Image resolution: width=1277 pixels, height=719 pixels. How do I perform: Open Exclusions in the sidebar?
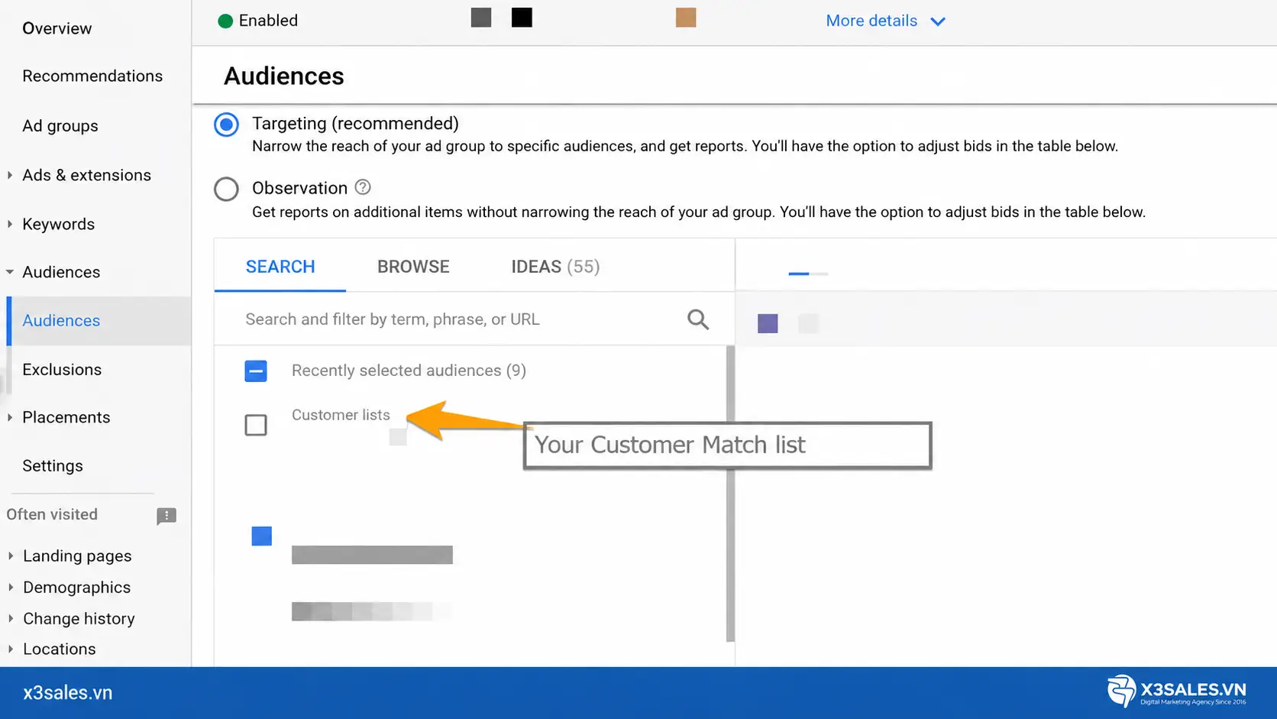62,370
